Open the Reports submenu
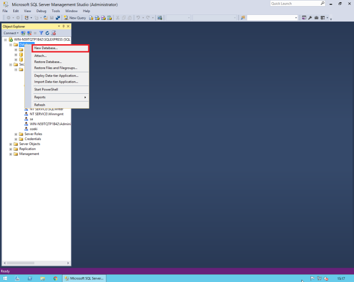The width and height of the screenshot is (354, 282). point(60,97)
